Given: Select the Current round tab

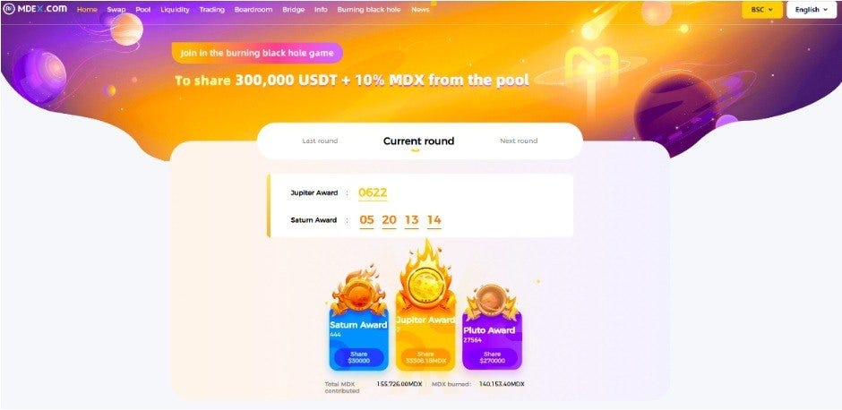Looking at the screenshot, I should (x=419, y=141).
